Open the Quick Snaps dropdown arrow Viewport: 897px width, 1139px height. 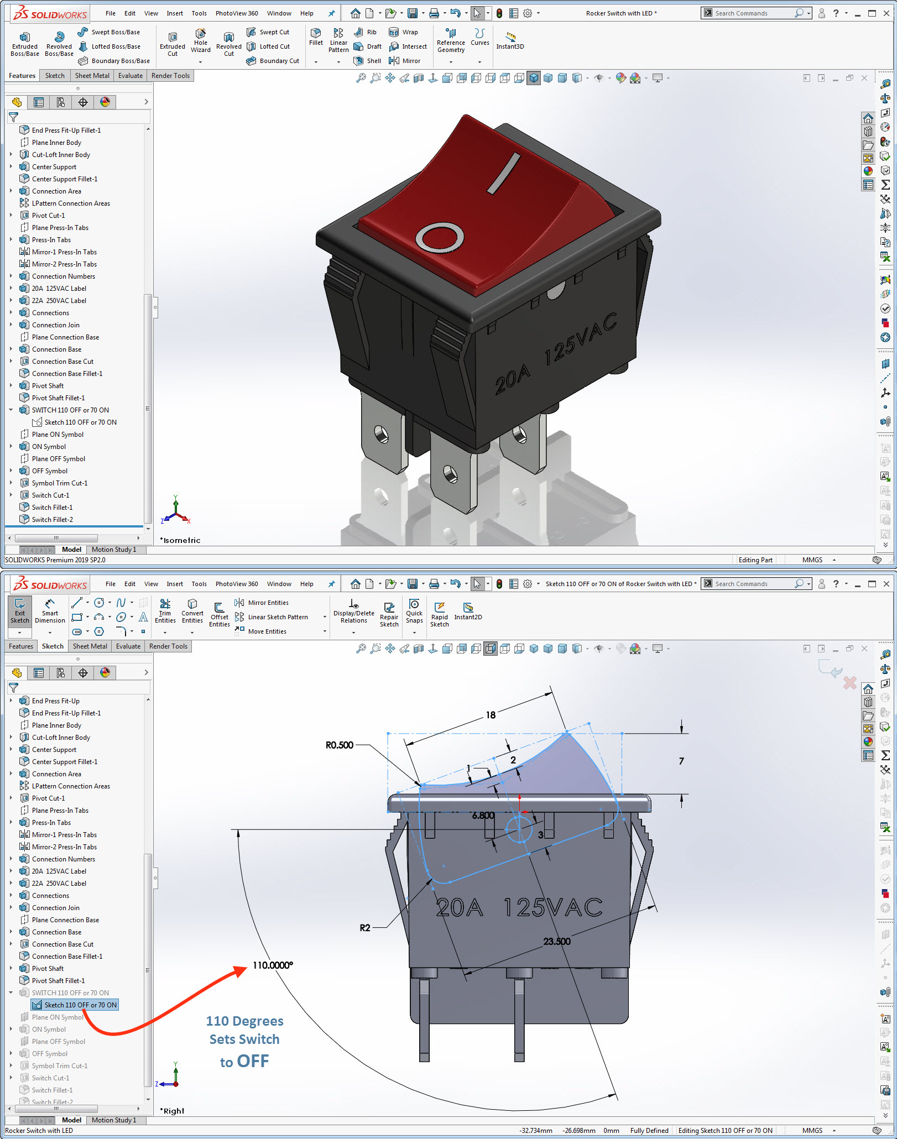pos(414,633)
